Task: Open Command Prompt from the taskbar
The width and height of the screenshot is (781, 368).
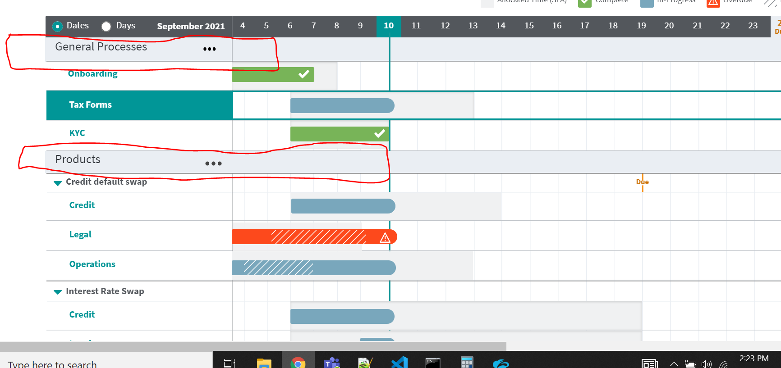Action: (433, 363)
